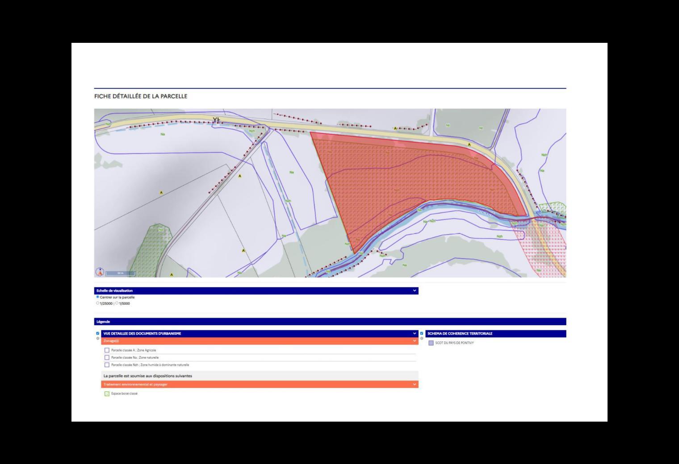Click the Espace boisé classé label
679x464 pixels.
pos(124,394)
